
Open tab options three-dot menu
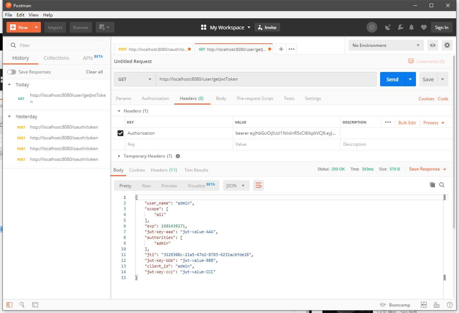(292, 49)
